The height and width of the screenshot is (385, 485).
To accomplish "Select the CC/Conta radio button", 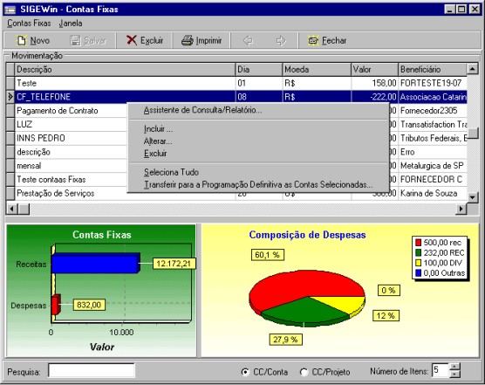I will (245, 372).
